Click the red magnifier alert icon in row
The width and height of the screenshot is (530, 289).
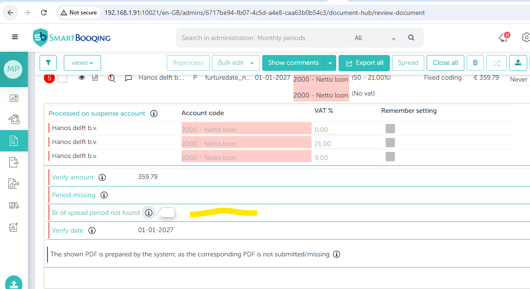pos(111,78)
